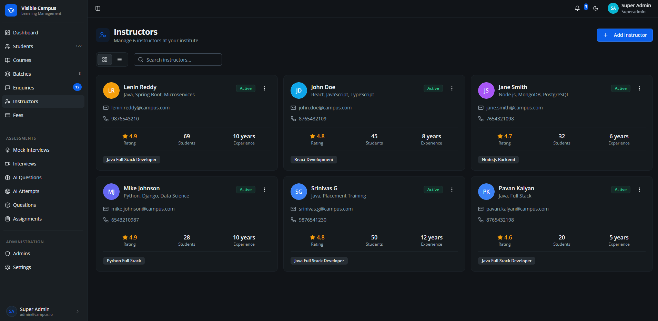The width and height of the screenshot is (658, 321).
Task: Switch instructors view to list layout
Action: [119, 59]
